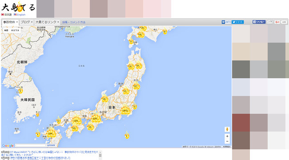Click the 大島てる site logo
This screenshot has width=289, height=160.
coord(18,7)
